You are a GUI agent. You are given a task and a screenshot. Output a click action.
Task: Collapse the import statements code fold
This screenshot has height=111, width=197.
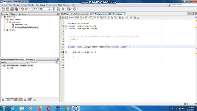point(66,26)
